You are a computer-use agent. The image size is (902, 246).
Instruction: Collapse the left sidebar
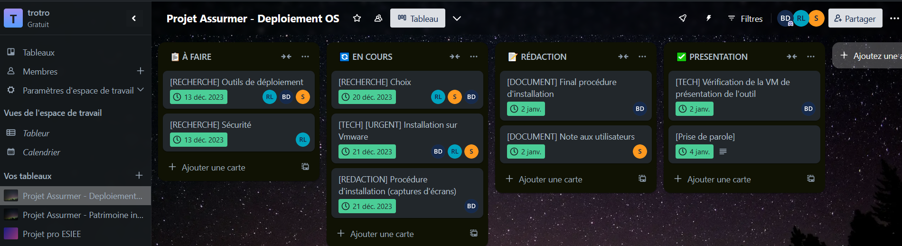point(134,19)
